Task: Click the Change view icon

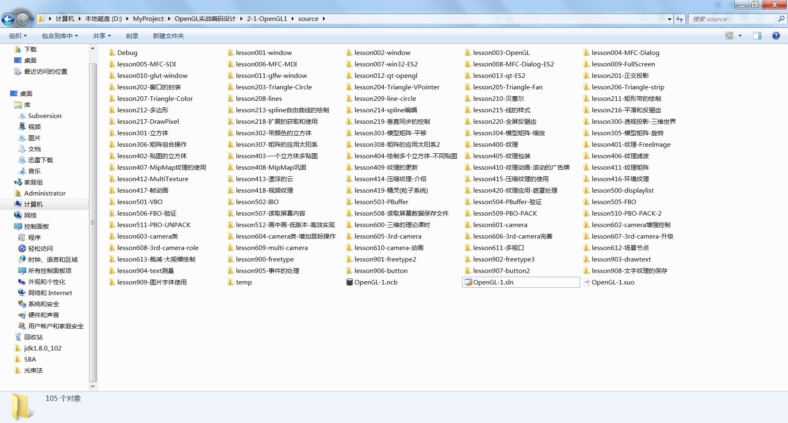Action: [x=729, y=36]
